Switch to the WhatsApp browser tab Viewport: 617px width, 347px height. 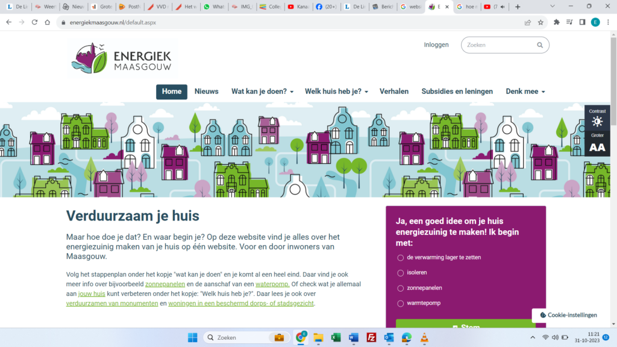[214, 7]
